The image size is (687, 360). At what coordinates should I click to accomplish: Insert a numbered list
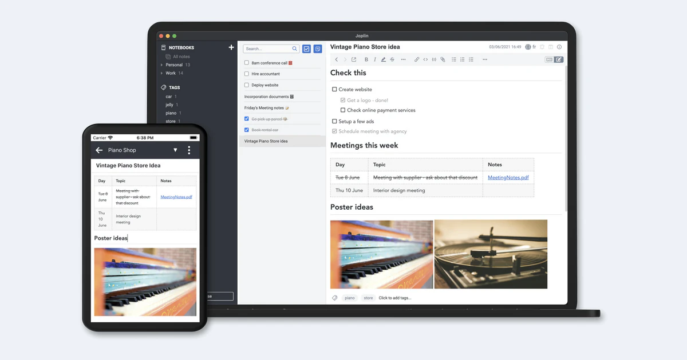coord(463,59)
